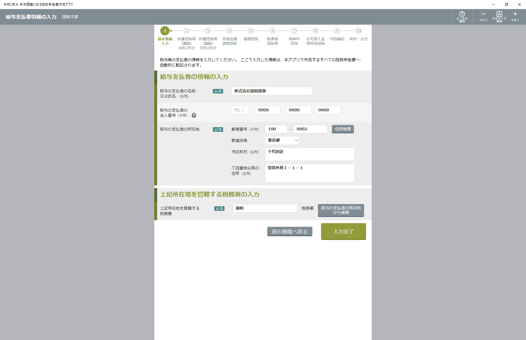Enlarge text with the 大きく plus icon

click(515, 17)
